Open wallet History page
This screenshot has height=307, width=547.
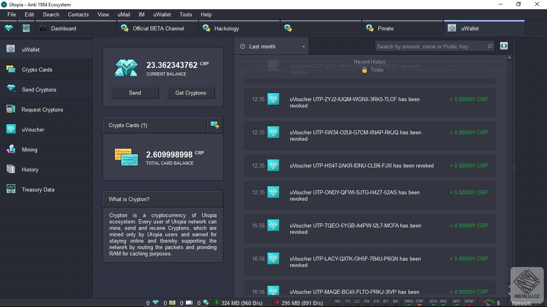click(46, 169)
